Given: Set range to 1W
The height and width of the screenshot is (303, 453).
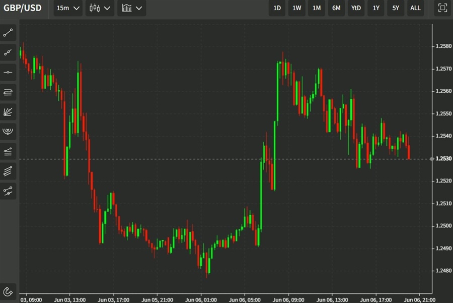Looking at the screenshot, I should click(296, 8).
